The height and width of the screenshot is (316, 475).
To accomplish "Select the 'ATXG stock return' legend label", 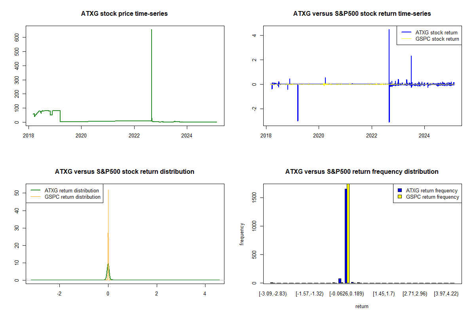I will 436,32.
